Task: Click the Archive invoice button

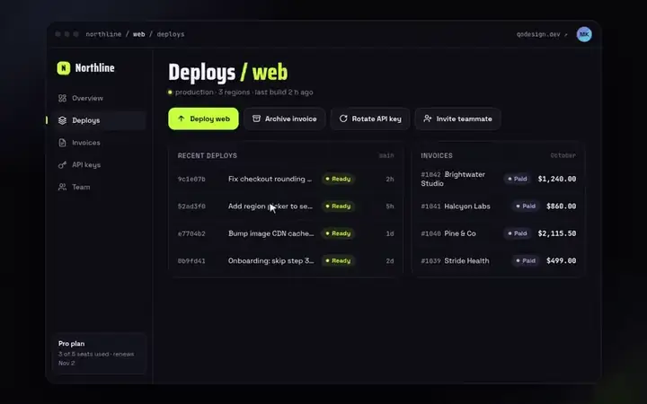Action: click(284, 119)
